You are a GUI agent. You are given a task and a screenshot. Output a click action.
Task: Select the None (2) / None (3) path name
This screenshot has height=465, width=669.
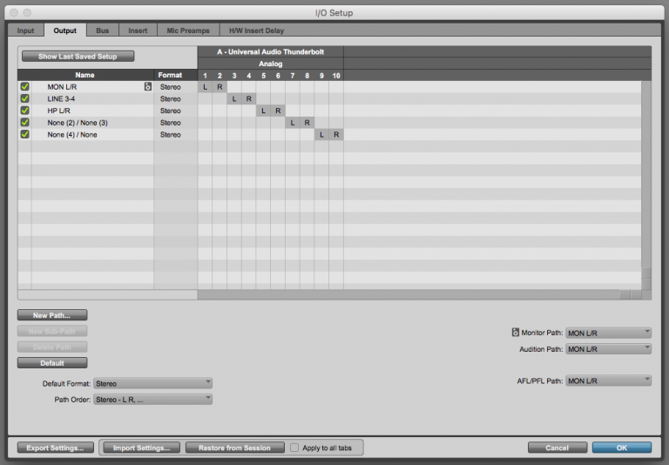click(x=78, y=123)
